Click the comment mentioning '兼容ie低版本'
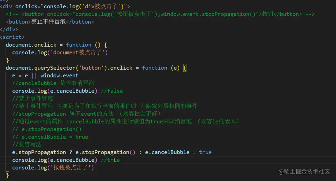Image resolution: width=336 pixels, height=181 pixels. pos(126,122)
